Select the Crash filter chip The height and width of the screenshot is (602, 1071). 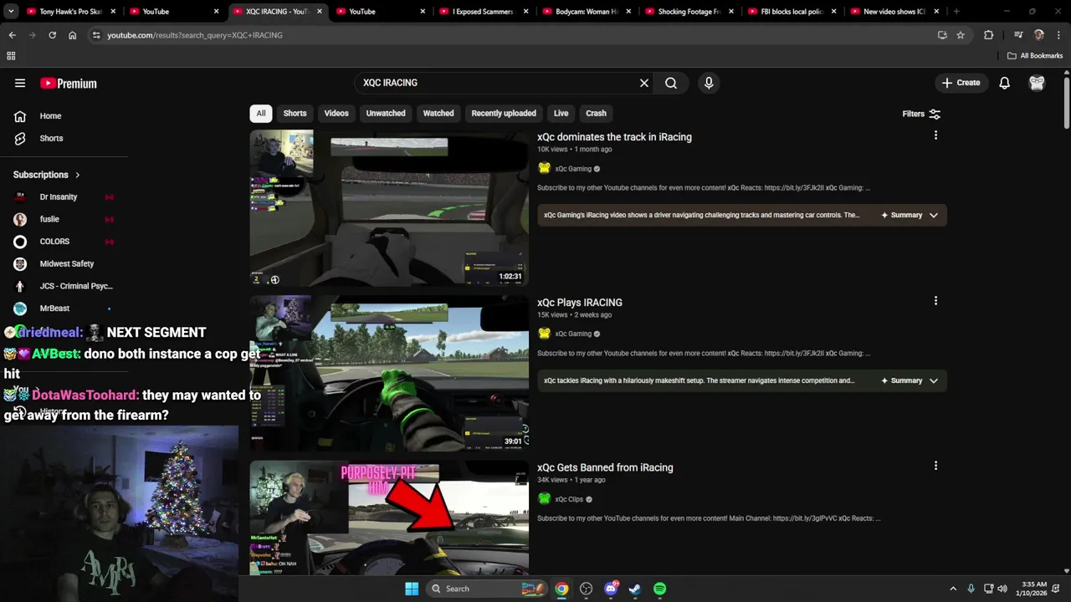(596, 113)
